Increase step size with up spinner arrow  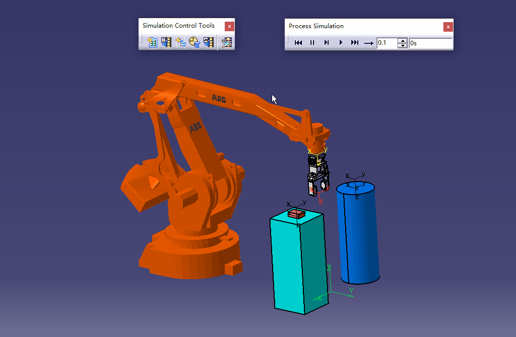click(402, 40)
